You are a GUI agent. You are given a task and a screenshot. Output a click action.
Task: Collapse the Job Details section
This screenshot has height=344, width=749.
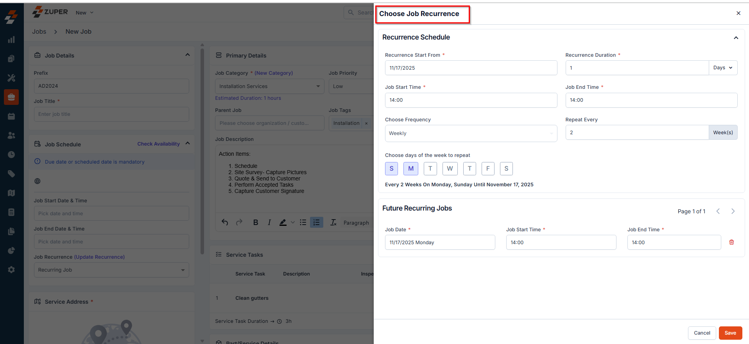point(188,55)
